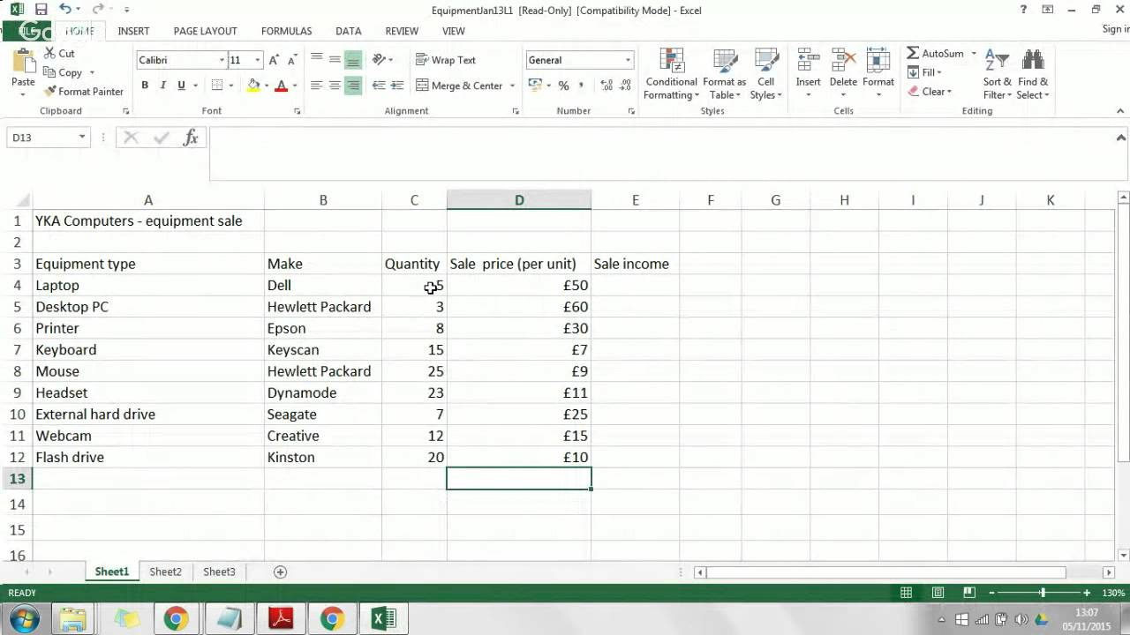Toggle Italic formatting
This screenshot has height=635, width=1130.
(163, 86)
